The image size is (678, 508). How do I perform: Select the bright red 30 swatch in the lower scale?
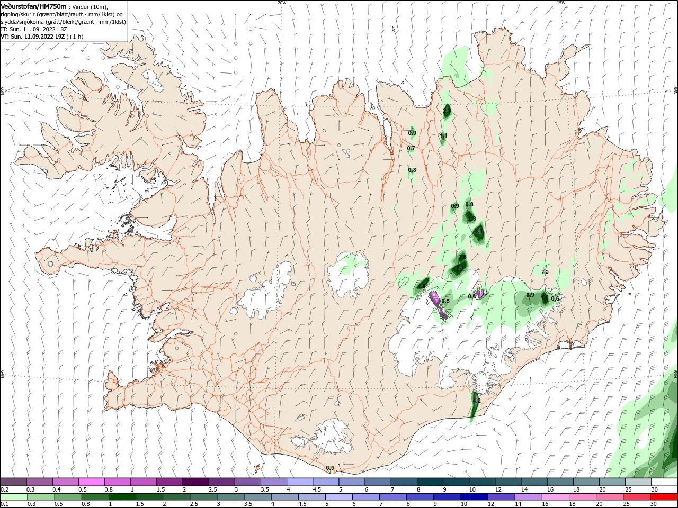point(663,497)
